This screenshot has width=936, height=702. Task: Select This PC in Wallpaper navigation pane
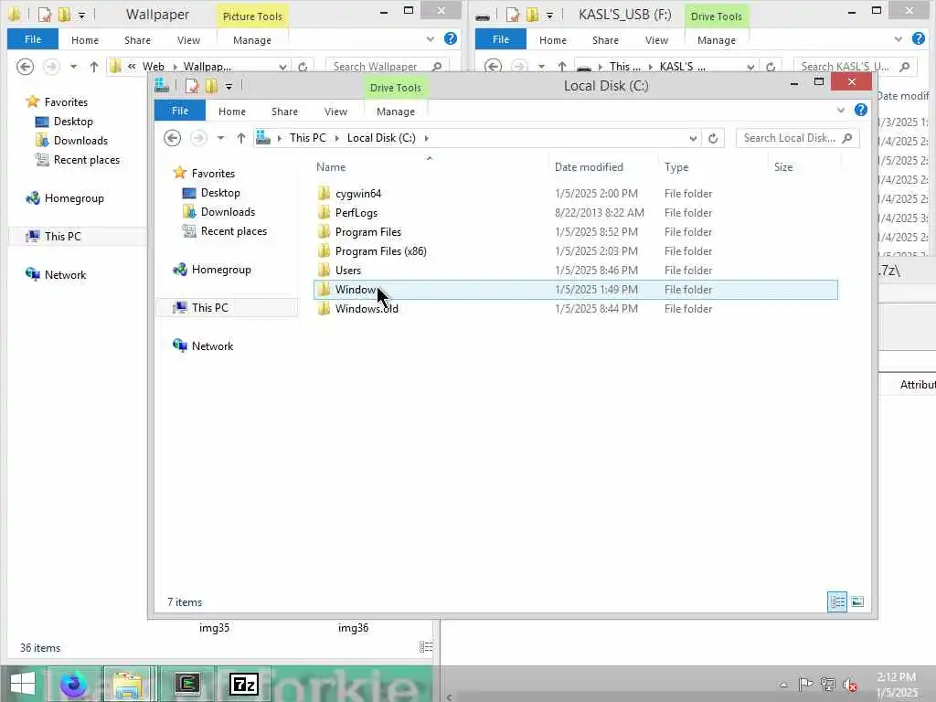(63, 237)
